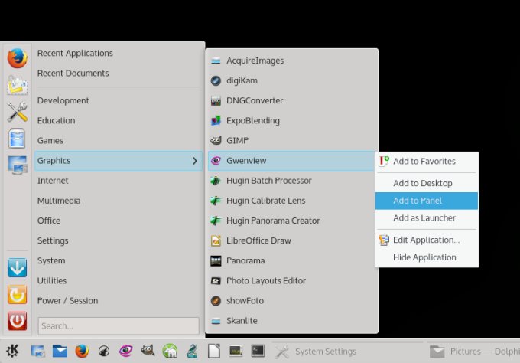This screenshot has height=363, width=520.
Task: Launch Skanlite scanner app
Action: [x=291, y=320]
